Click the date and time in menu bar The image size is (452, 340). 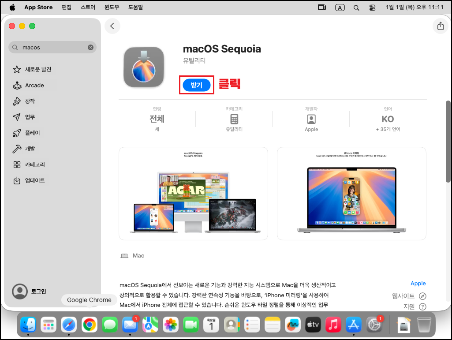(x=415, y=7)
